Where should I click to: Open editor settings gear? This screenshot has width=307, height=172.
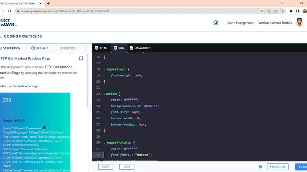pos(260,167)
